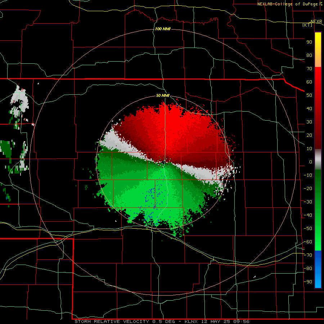This screenshot has height=324, width=324.
Task: Click the 0 knot scale value
Action: click(x=311, y=162)
